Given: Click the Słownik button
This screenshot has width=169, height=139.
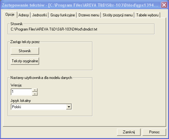Looking at the screenshot, I should (x=25, y=51).
